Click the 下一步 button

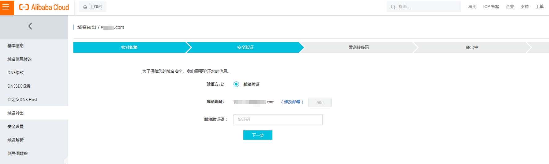258,135
